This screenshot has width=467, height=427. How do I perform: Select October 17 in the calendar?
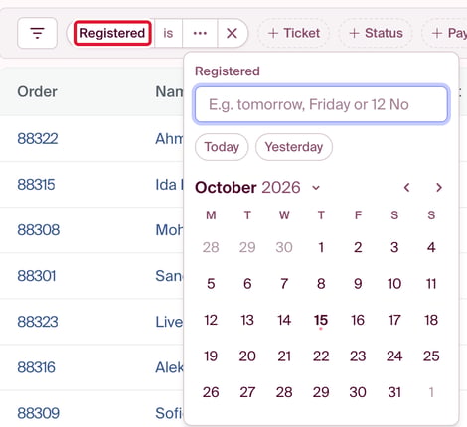point(394,320)
